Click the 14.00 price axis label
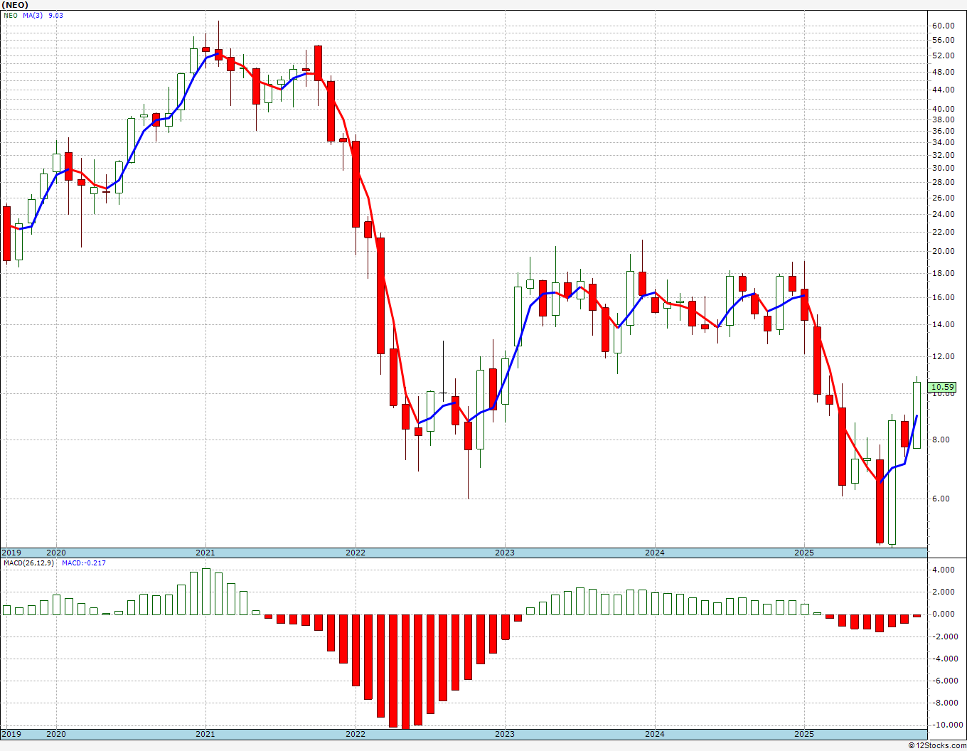Viewport: 967px width, 751px height. click(x=943, y=324)
